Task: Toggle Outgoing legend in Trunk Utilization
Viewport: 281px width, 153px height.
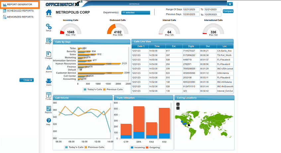Action: pos(153,147)
